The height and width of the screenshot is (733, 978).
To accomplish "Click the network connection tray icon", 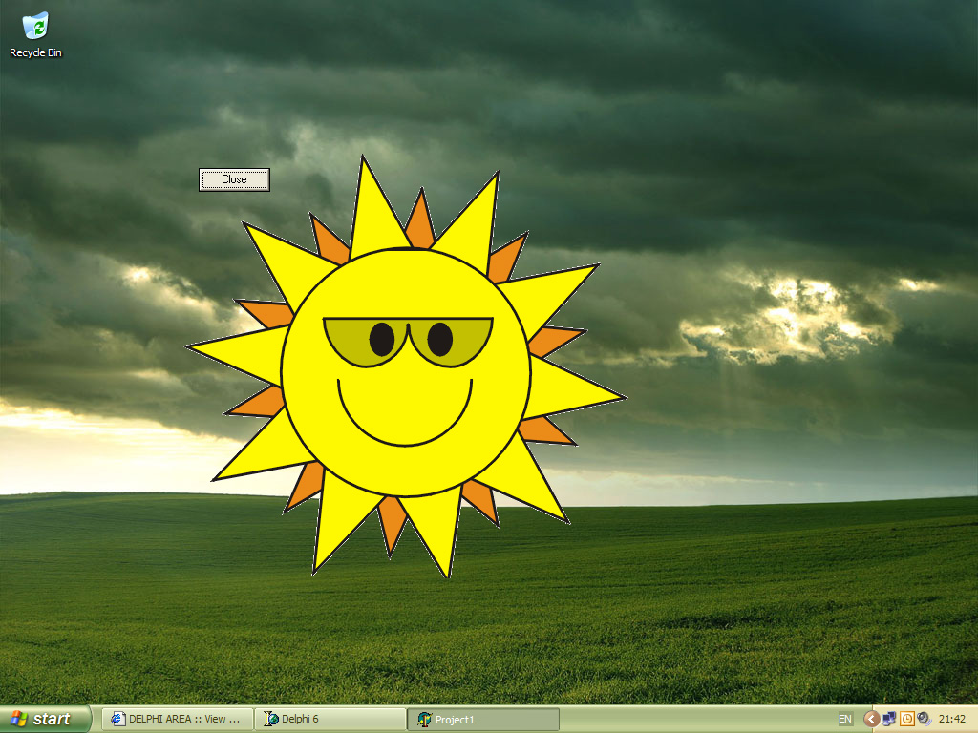I will (889, 719).
